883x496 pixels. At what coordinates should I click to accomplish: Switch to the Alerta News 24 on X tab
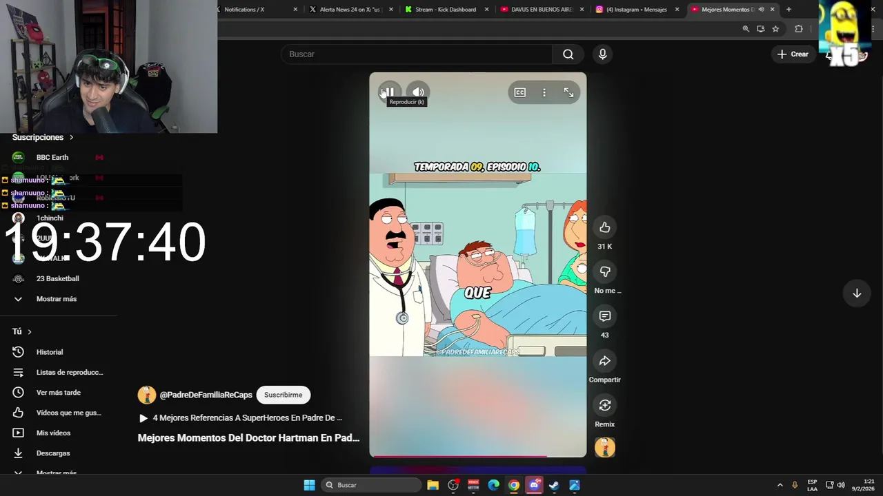point(350,9)
